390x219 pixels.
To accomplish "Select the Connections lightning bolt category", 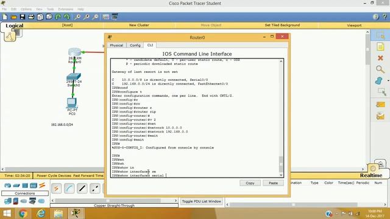I will point(42,185).
